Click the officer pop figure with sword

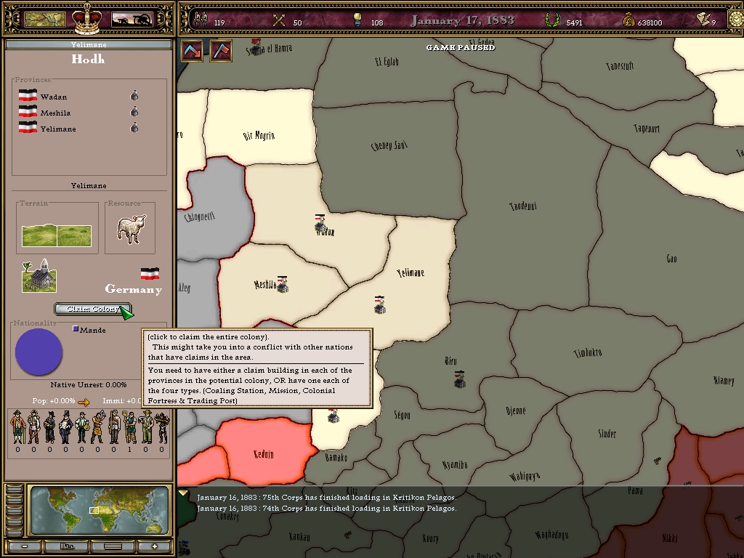33,426
